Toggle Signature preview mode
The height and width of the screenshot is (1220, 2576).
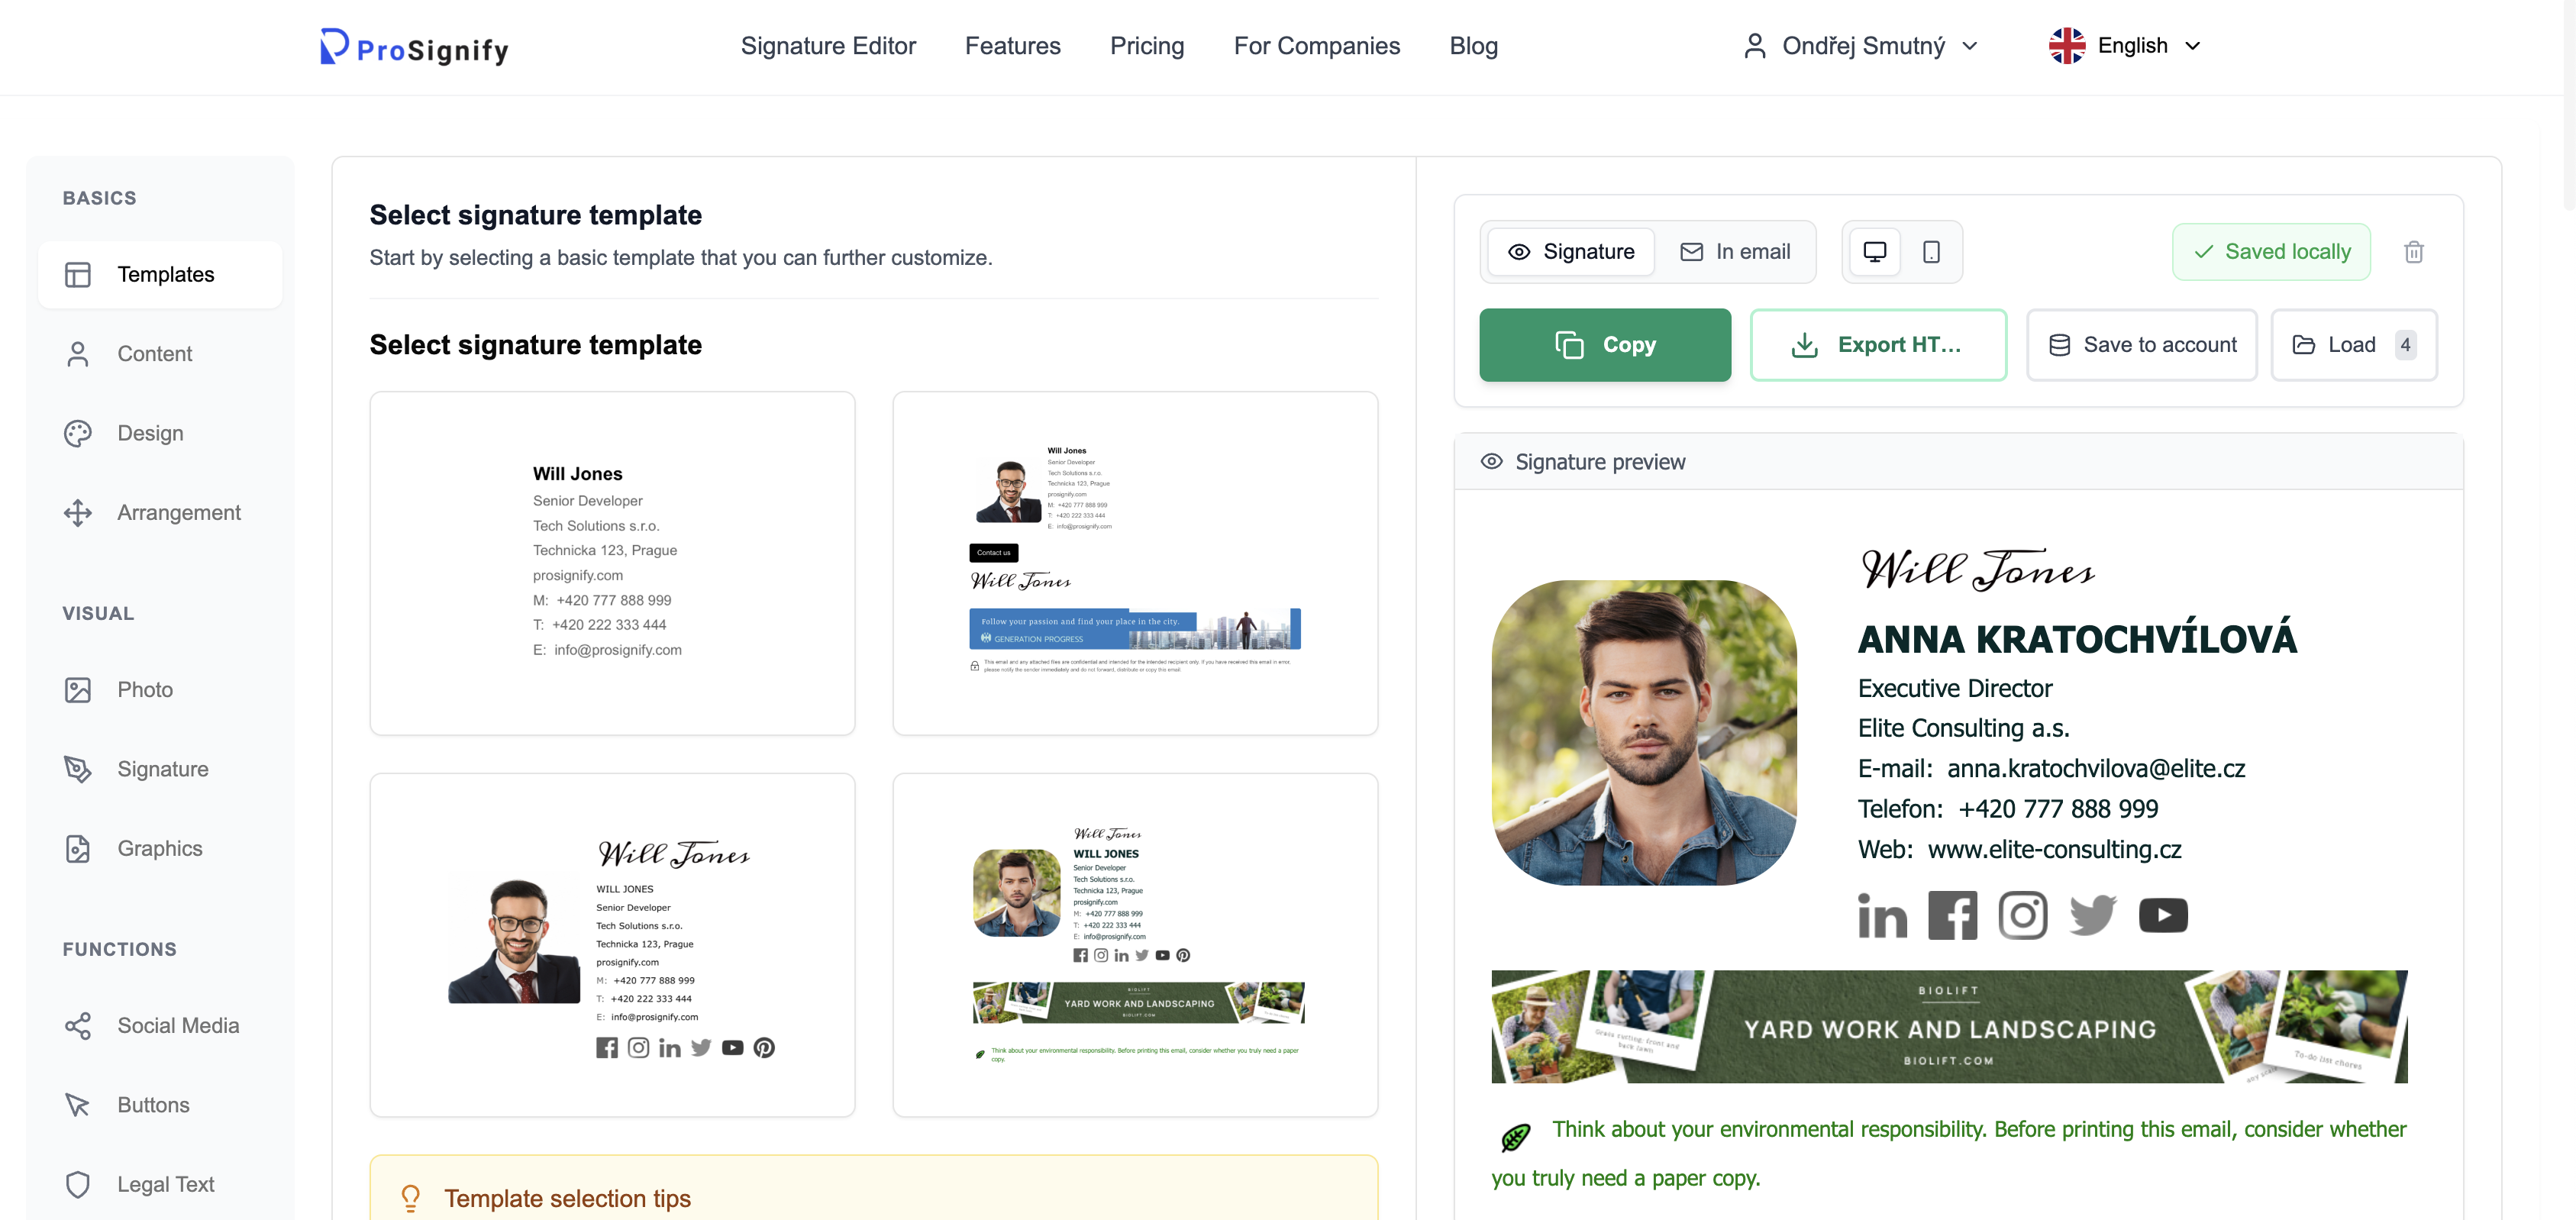(1571, 252)
